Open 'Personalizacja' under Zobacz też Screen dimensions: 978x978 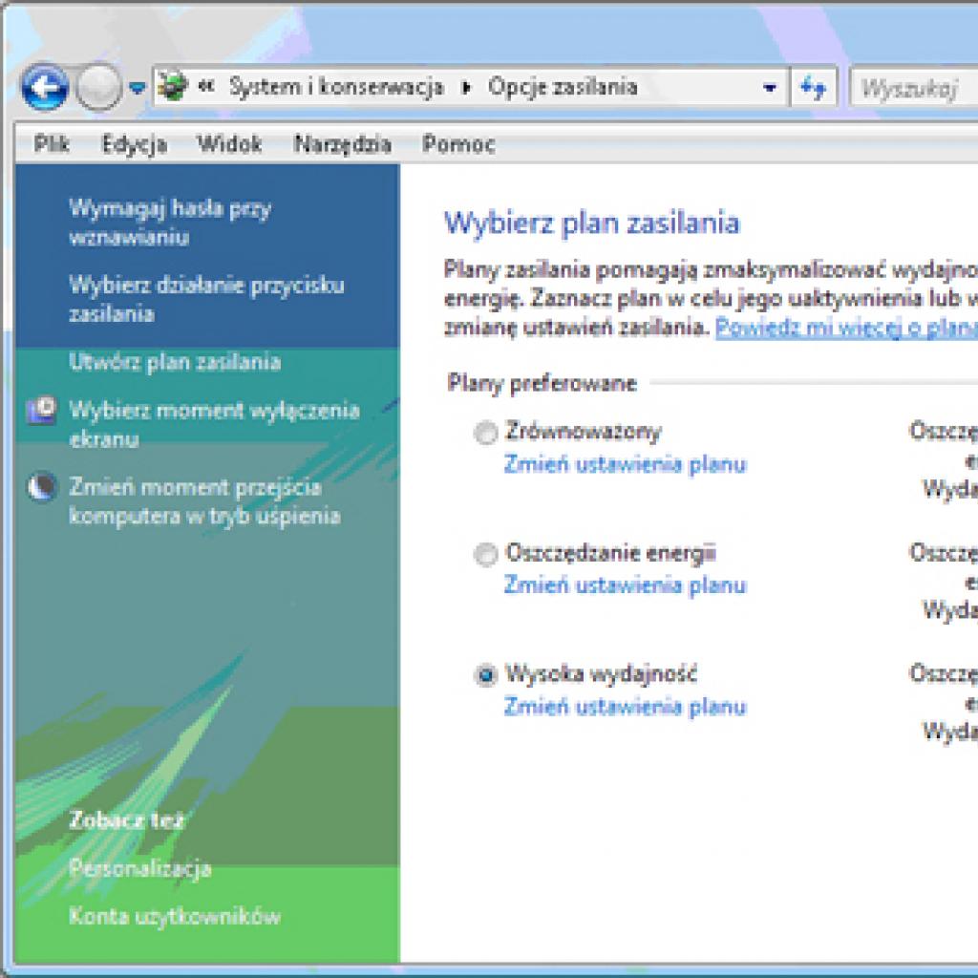(x=140, y=869)
